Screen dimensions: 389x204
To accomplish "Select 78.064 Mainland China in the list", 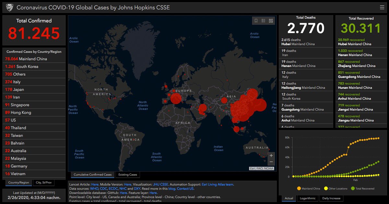I will [x=34, y=59].
